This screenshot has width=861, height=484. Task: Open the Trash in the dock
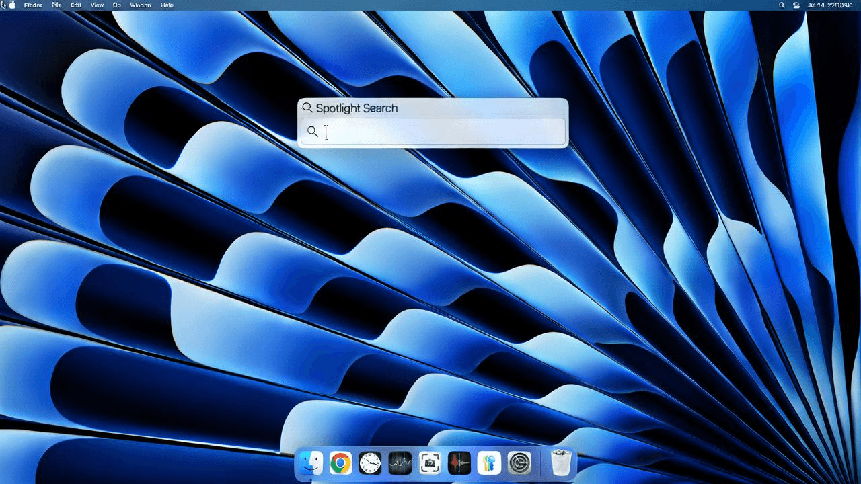click(560, 463)
